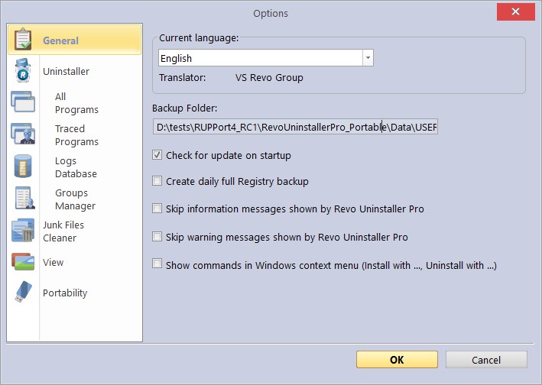Image resolution: width=542 pixels, height=385 pixels.
Task: Click the Groups Manager icon
Action: pos(24,198)
